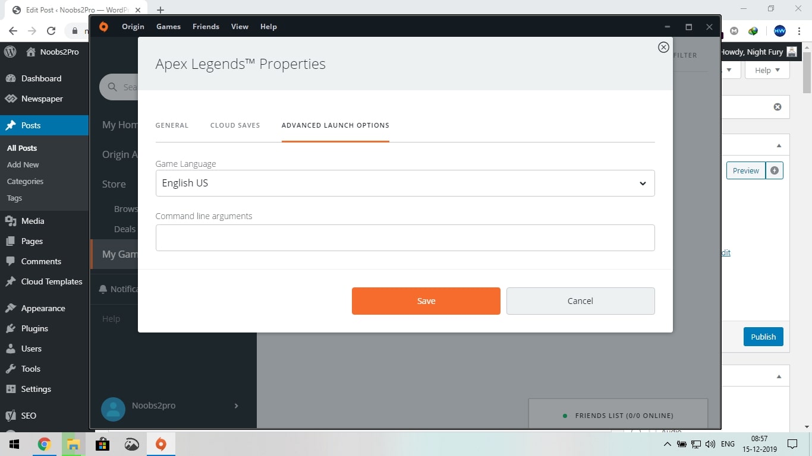812x456 pixels.
Task: Collapse the panel below Publish button
Action: tap(779, 376)
